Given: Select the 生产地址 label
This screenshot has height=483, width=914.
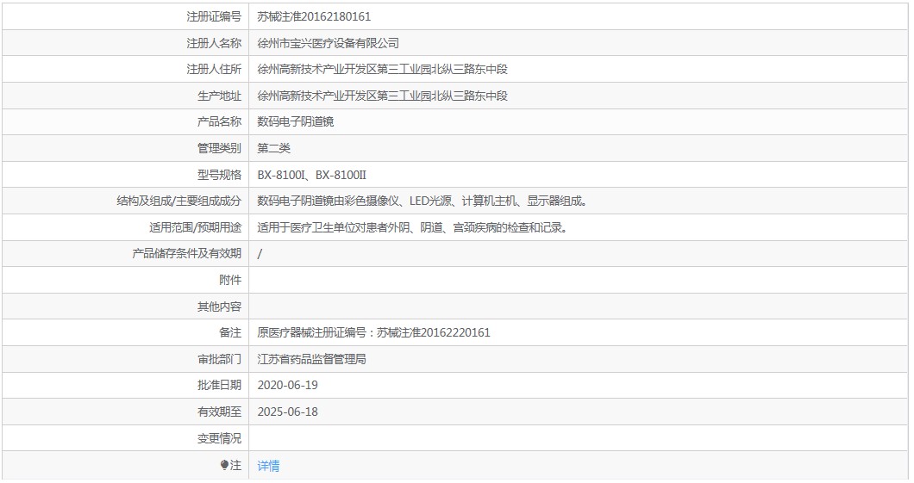Looking at the screenshot, I should [219, 96].
